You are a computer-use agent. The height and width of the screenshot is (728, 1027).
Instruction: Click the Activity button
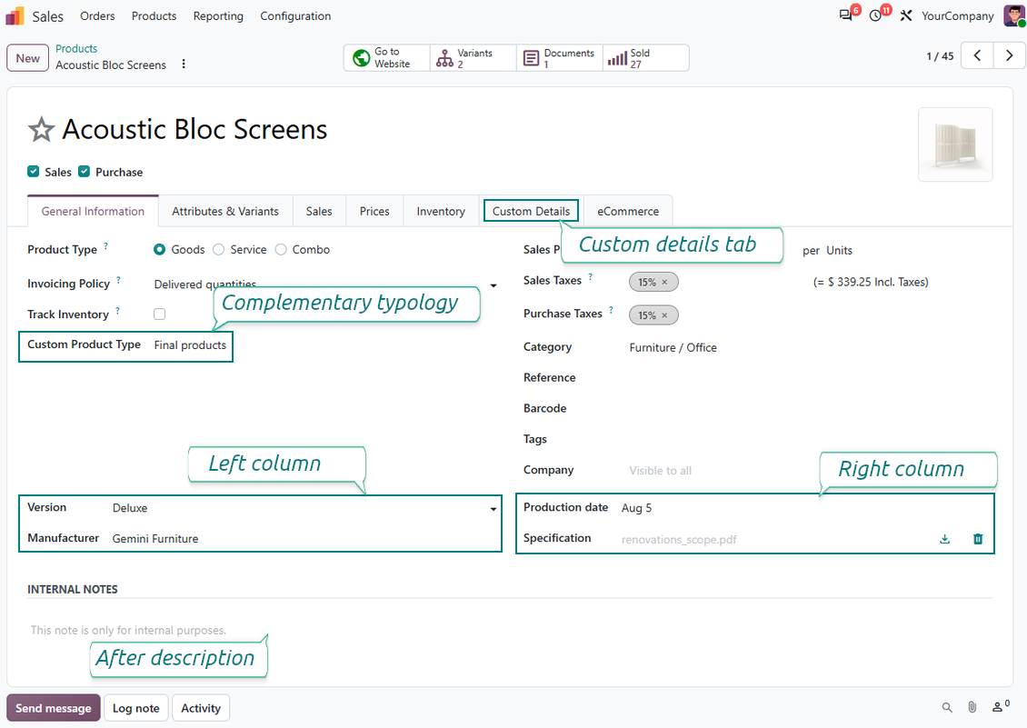point(201,708)
